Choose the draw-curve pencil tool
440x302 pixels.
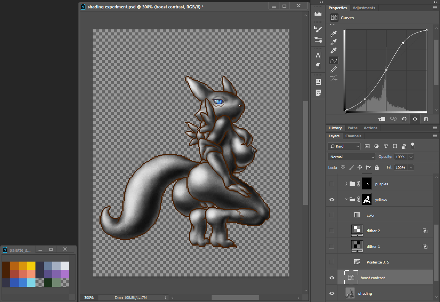tap(334, 69)
